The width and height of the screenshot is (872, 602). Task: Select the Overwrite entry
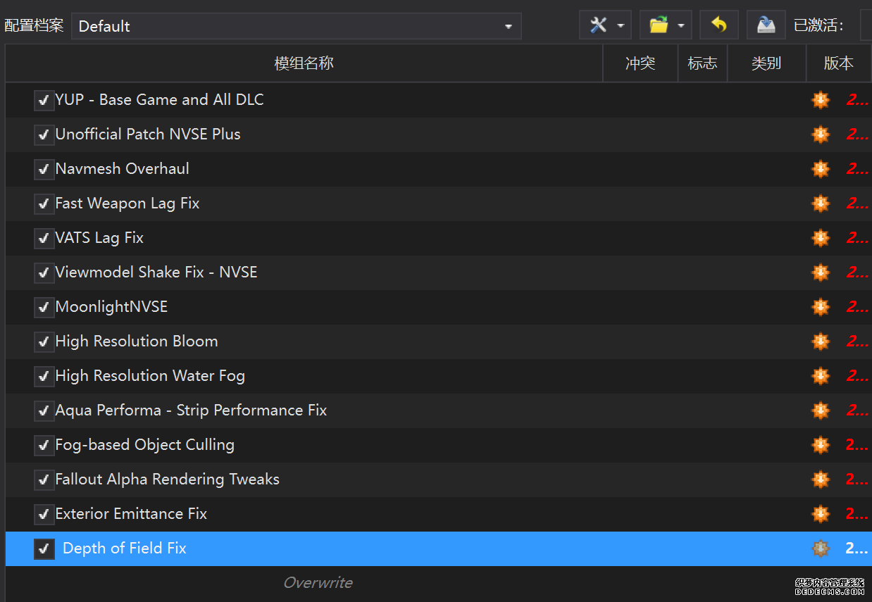point(318,583)
